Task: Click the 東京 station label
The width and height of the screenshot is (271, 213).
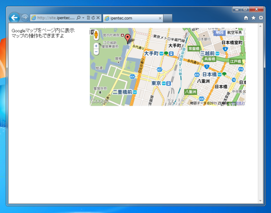Action: (x=156, y=83)
